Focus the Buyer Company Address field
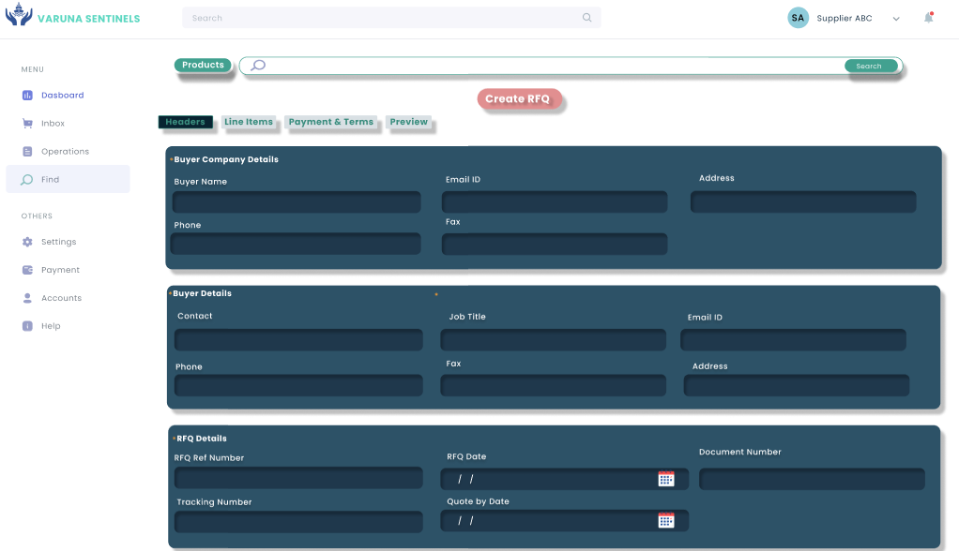This screenshot has width=959, height=551. pyautogui.click(x=803, y=201)
